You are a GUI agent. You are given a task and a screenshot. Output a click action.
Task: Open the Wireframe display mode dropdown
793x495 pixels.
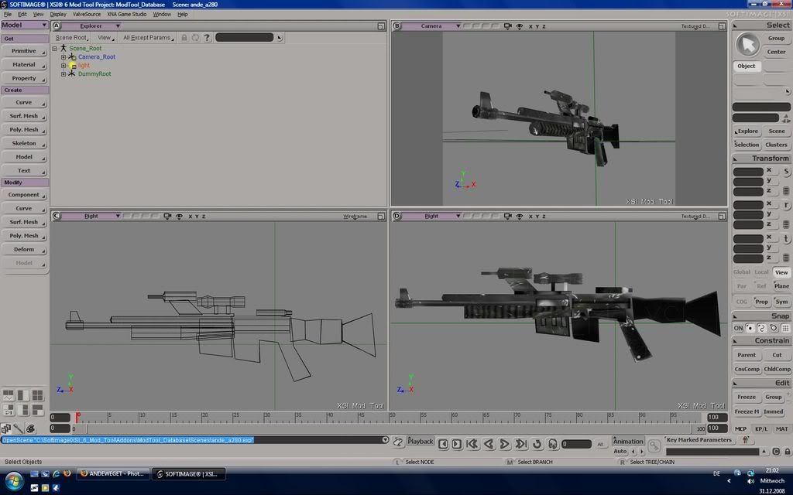pos(355,217)
